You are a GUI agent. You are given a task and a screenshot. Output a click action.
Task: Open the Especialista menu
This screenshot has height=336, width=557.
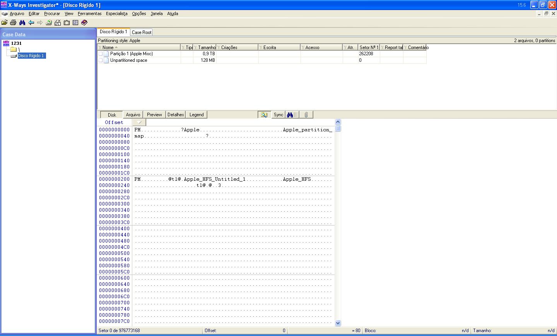pos(116,14)
